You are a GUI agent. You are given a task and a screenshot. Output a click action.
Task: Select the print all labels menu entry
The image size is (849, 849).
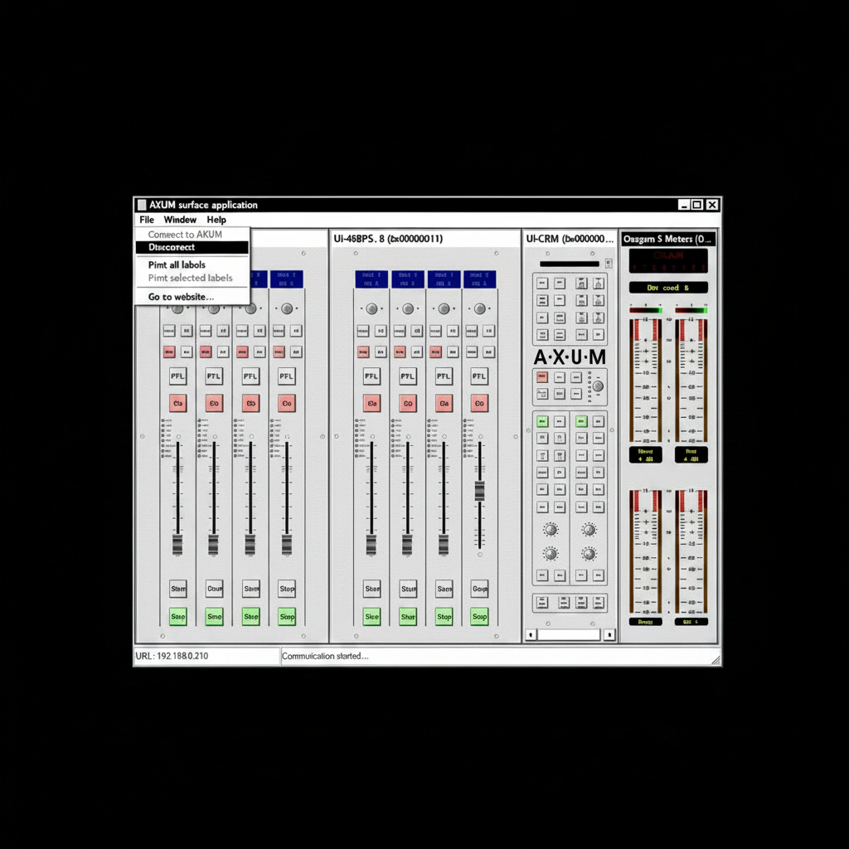(177, 264)
